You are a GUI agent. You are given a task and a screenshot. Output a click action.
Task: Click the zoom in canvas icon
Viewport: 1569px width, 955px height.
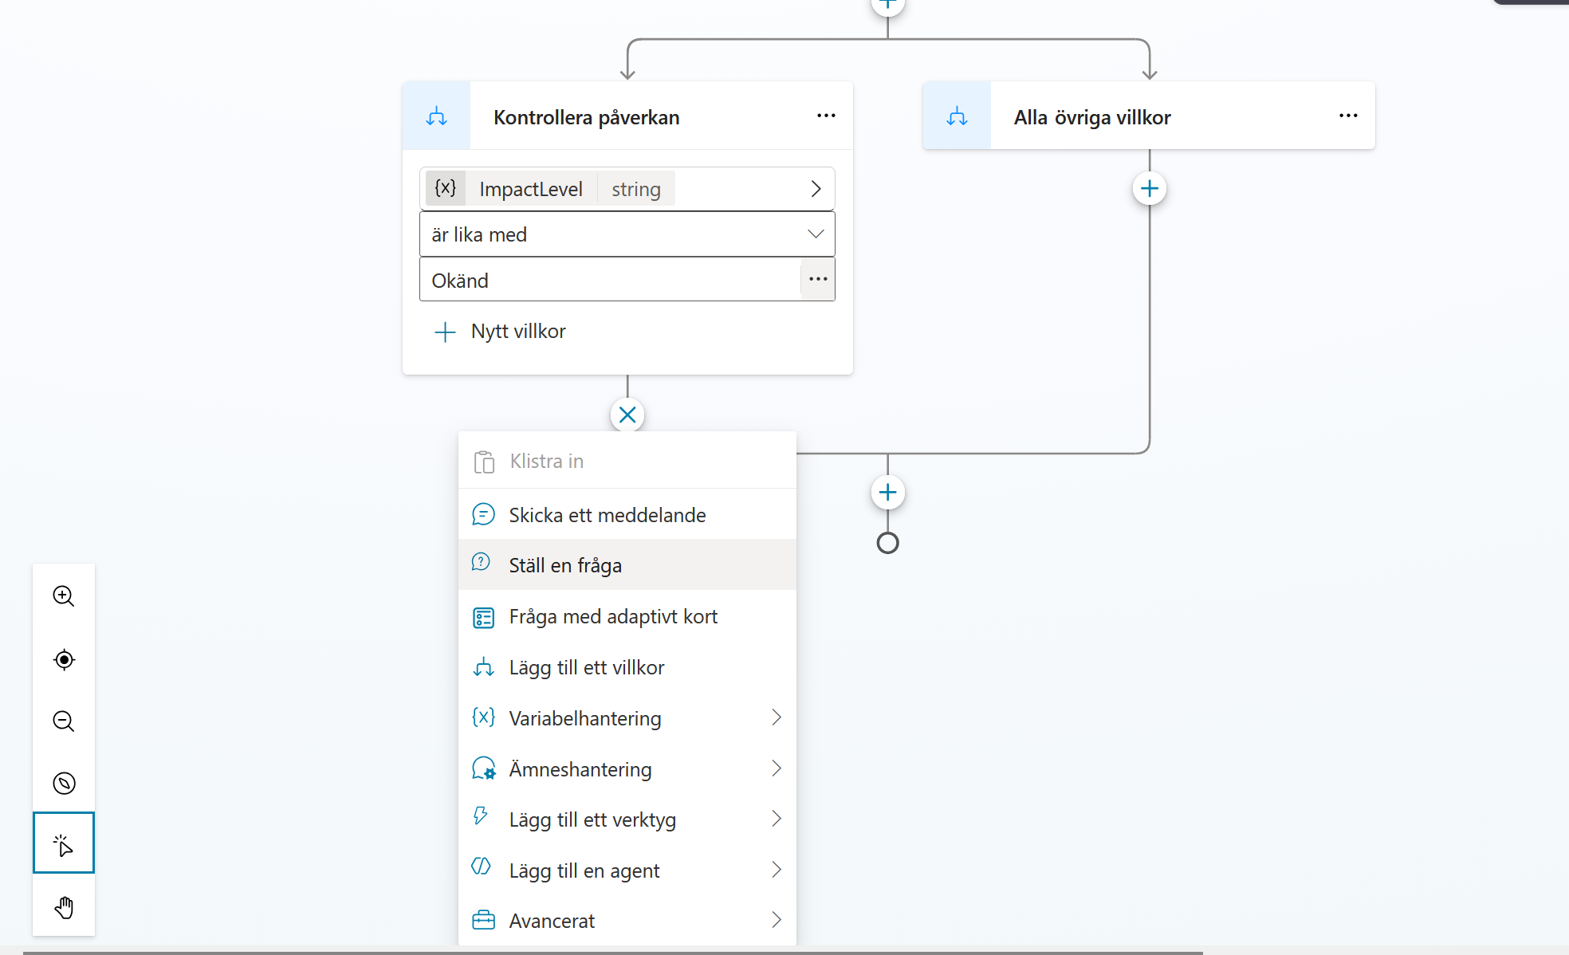[x=64, y=596]
